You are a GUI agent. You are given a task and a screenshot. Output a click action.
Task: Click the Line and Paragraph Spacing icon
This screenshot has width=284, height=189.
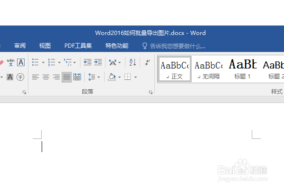pyautogui.click(x=92, y=77)
